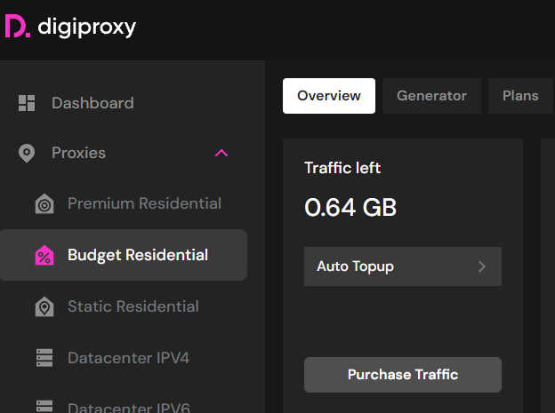Click the Datacenter IPV6 server icon

coord(44,407)
